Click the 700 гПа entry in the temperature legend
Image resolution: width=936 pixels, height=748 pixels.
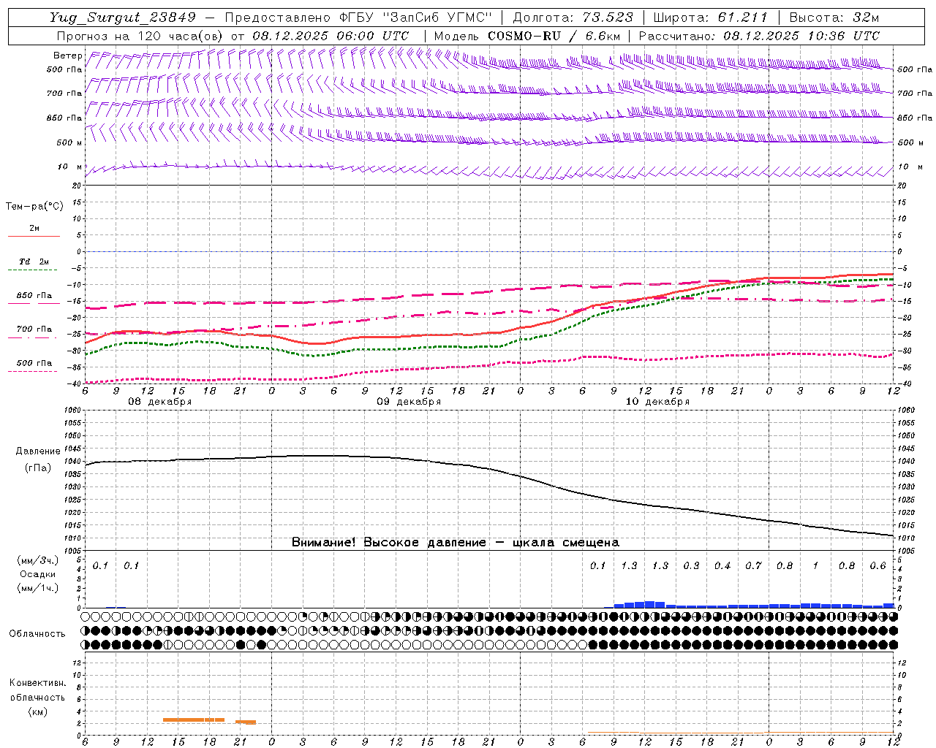(34, 329)
